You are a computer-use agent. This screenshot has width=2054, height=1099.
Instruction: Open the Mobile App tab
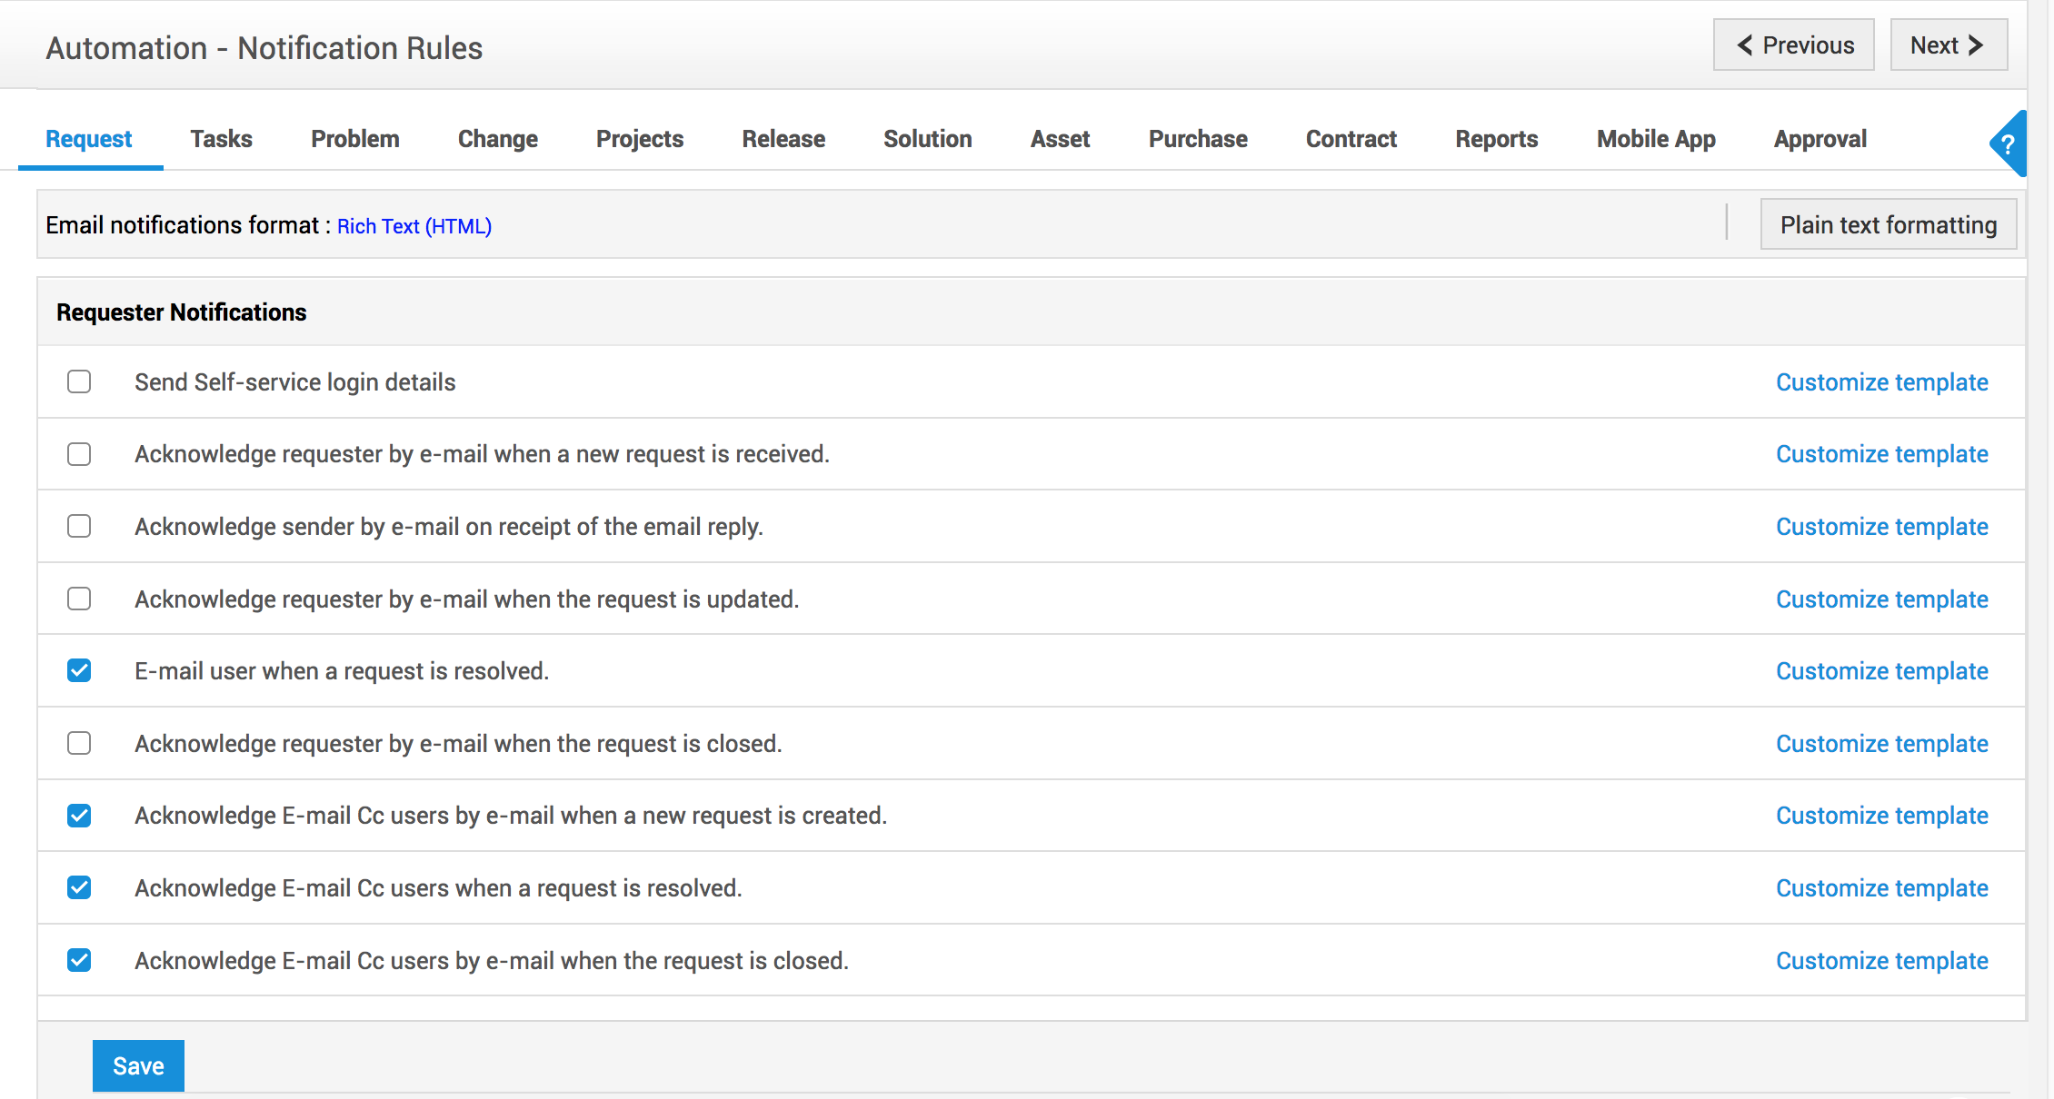coord(1655,139)
